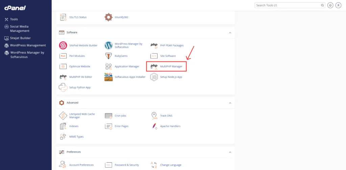Image resolution: width=346 pixels, height=170 pixels.
Task: Click the Apache Handlers link text
Action: coord(170,126)
